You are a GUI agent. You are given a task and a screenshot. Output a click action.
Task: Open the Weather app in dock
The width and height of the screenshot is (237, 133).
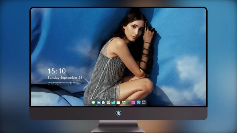pyautogui.click(x=99, y=102)
